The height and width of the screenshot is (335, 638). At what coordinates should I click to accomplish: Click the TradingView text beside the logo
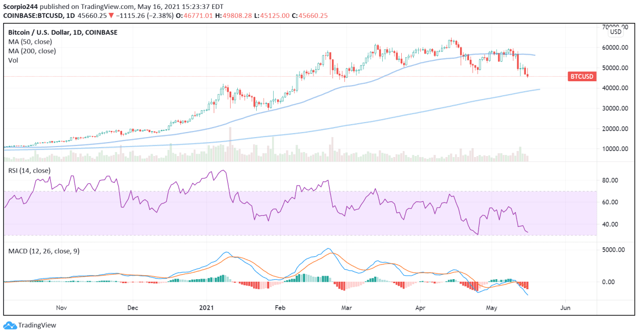coord(37,325)
